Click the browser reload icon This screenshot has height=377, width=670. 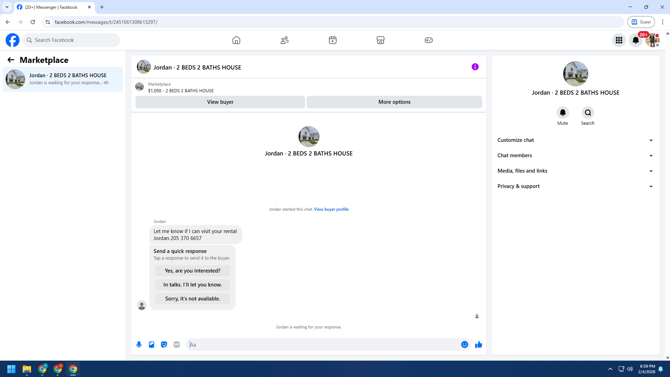33,22
